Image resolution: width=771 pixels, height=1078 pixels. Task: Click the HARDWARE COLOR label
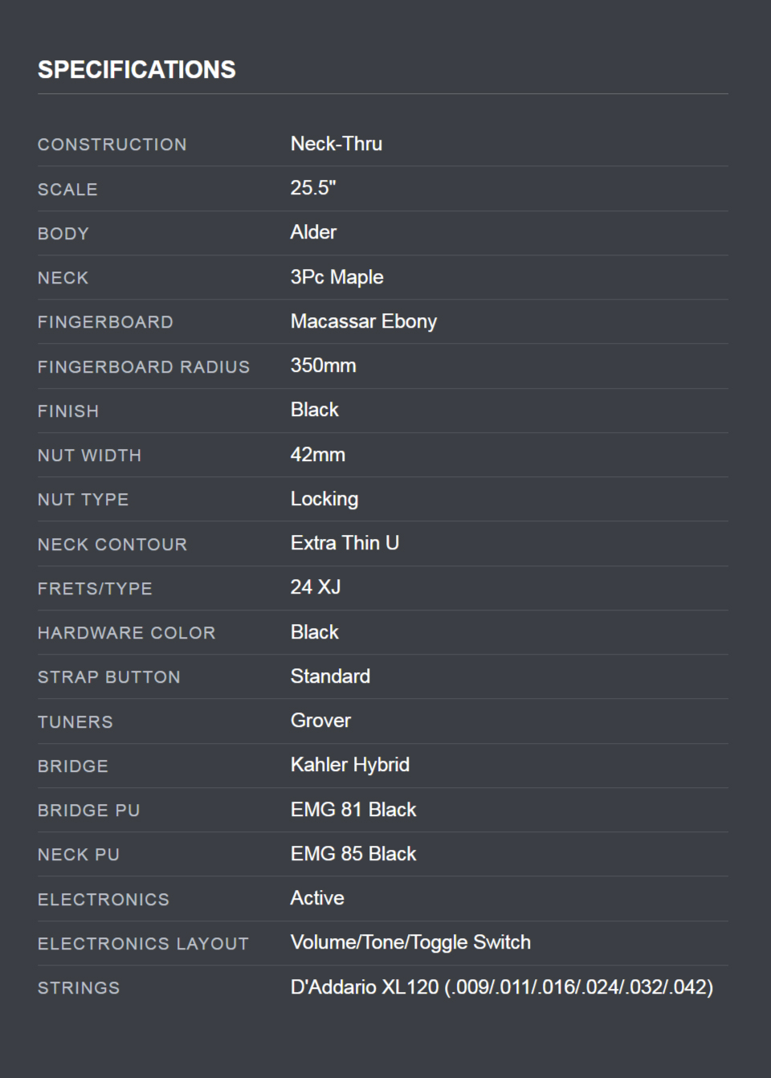pyautogui.click(x=126, y=633)
